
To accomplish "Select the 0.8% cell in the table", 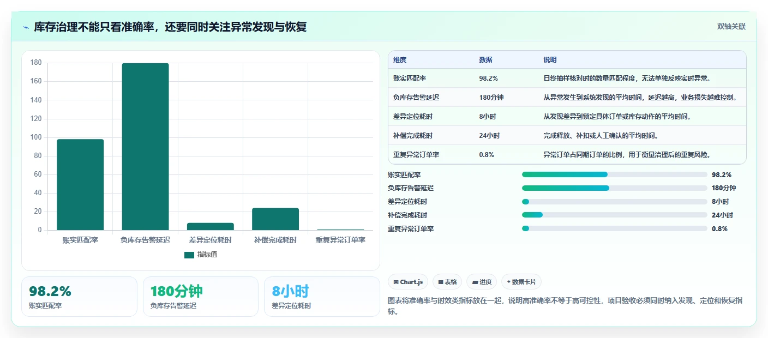I will click(487, 155).
